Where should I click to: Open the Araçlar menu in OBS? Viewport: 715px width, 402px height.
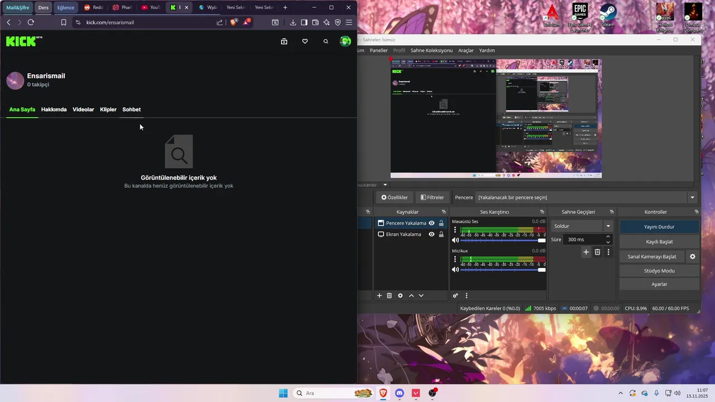coord(466,50)
